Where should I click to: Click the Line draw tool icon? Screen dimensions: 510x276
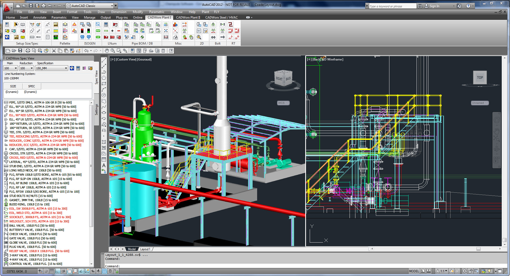(104, 60)
